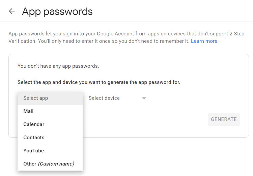The image size is (253, 176).
Task: Select YouTube from the app options
Action: [x=50, y=151]
